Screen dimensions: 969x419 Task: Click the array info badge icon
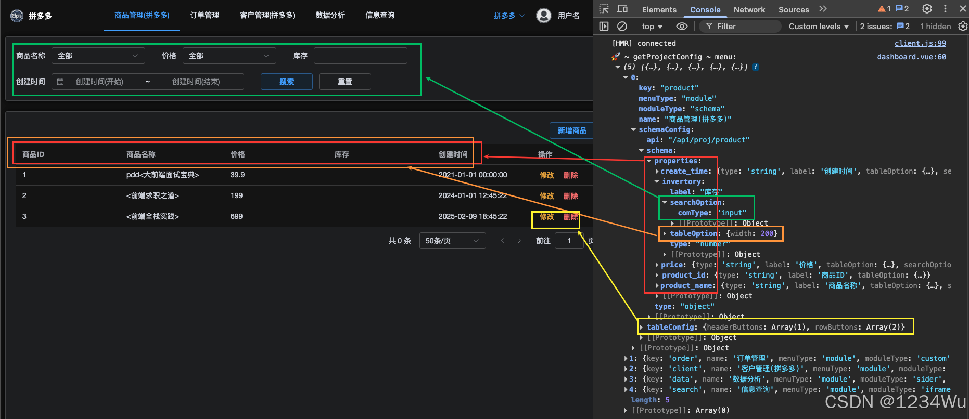coord(756,67)
